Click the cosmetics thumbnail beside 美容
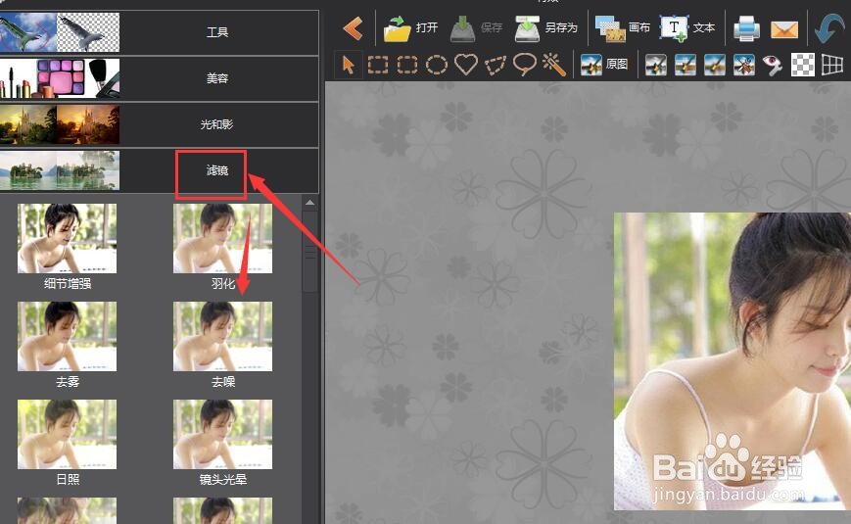851x524 pixels. coord(60,78)
